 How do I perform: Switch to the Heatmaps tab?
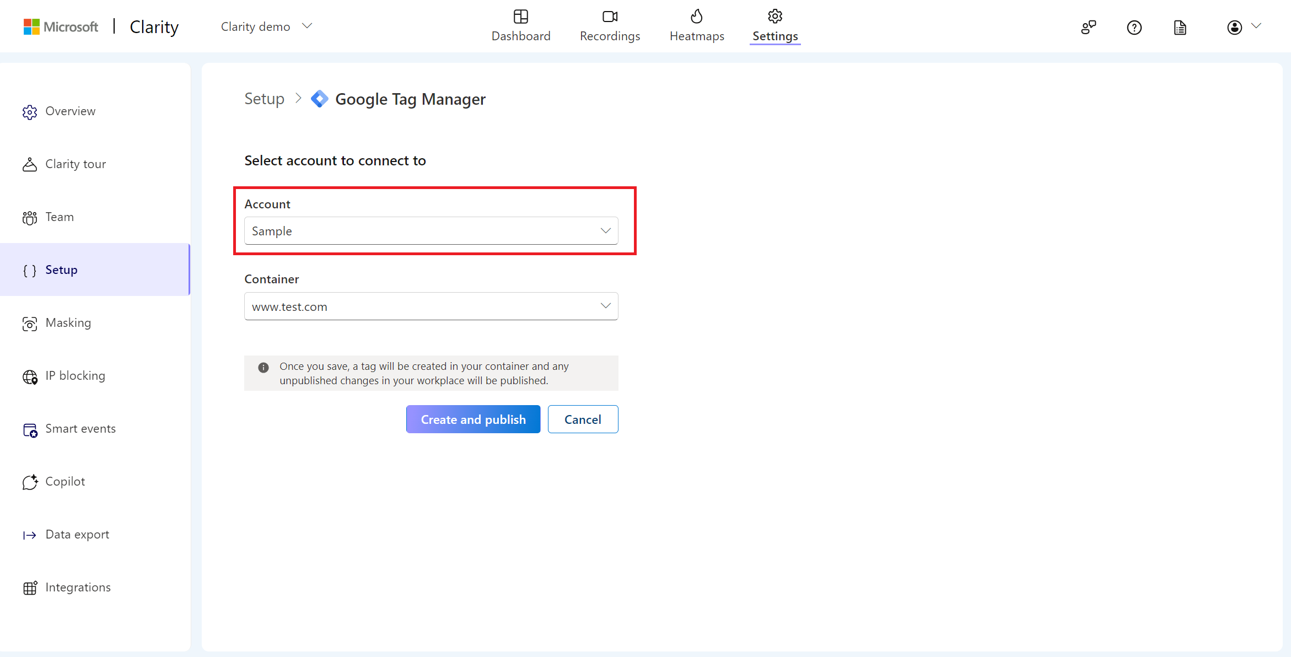[x=697, y=26]
